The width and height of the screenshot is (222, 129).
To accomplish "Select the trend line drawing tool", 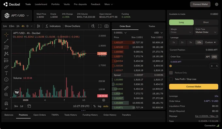I will (x=6, y=41).
